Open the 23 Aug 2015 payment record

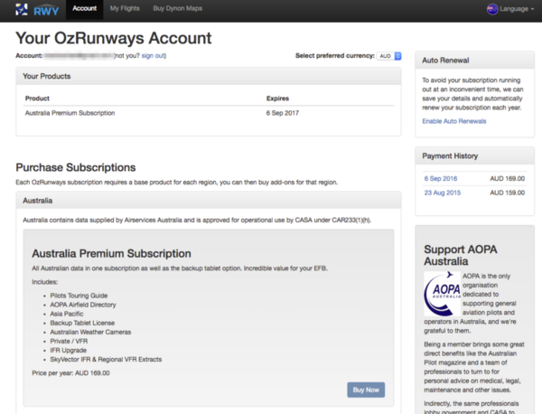pyautogui.click(x=444, y=193)
